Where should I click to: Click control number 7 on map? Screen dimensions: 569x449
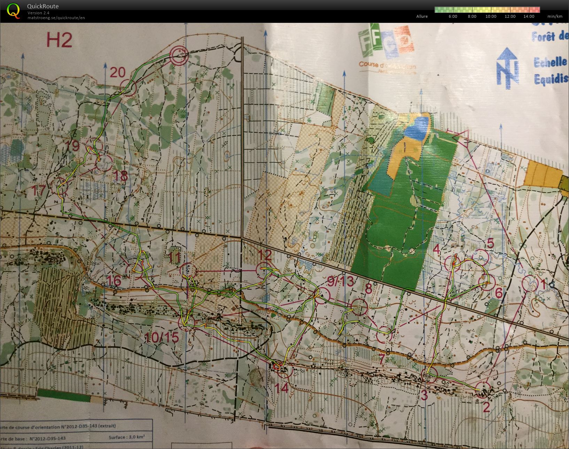(382, 359)
